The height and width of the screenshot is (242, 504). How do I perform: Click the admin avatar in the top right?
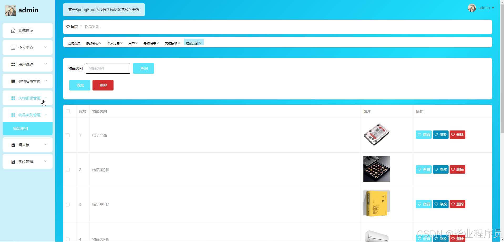tap(472, 8)
